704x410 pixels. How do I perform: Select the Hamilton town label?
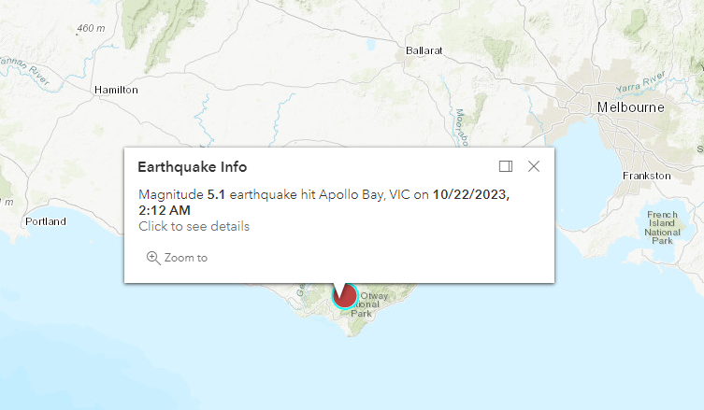(116, 90)
